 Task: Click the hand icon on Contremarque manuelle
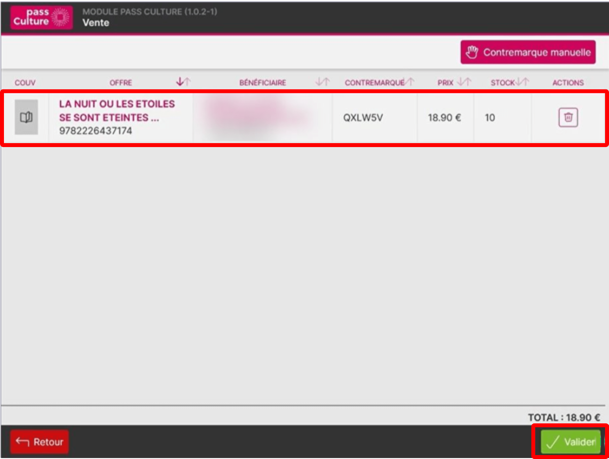tap(472, 52)
